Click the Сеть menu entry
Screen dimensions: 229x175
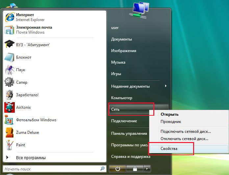(x=139, y=109)
